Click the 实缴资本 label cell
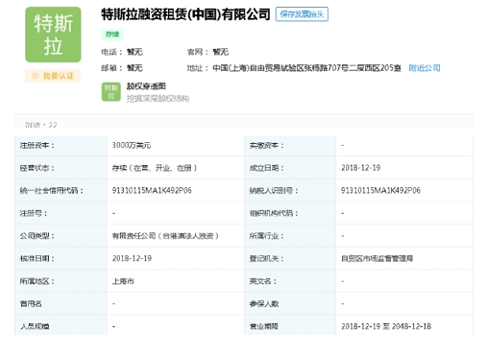Screen dimensions: 487x356 (x=290, y=146)
